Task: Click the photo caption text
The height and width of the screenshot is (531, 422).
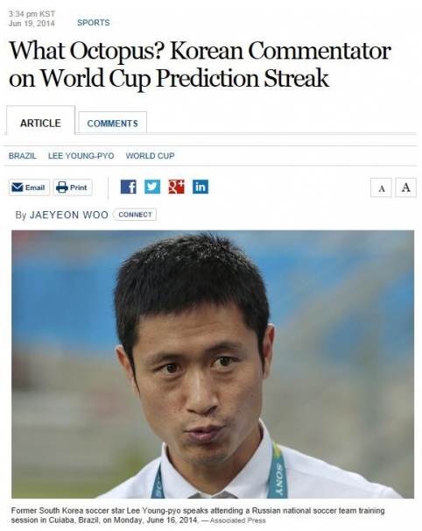Action: [198, 515]
